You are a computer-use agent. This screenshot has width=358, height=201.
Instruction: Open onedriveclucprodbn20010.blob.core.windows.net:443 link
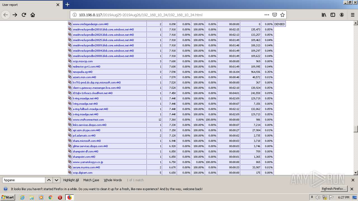[103, 30]
